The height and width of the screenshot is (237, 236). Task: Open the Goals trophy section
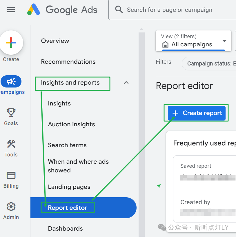pos(11,117)
